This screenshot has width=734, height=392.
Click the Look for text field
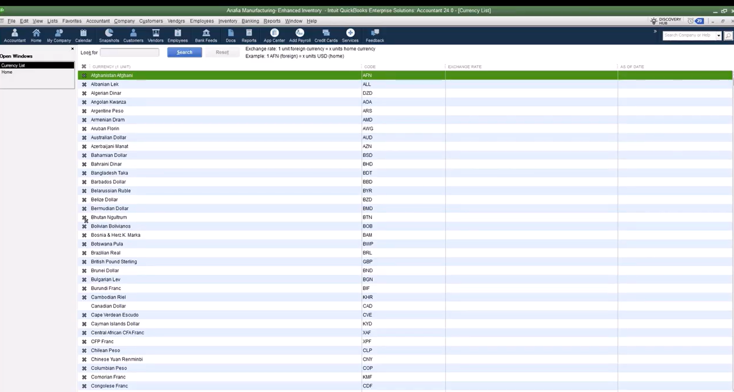coord(129,52)
